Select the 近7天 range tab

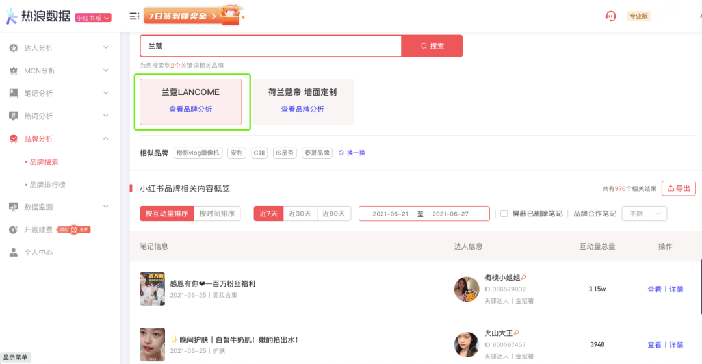tap(268, 214)
